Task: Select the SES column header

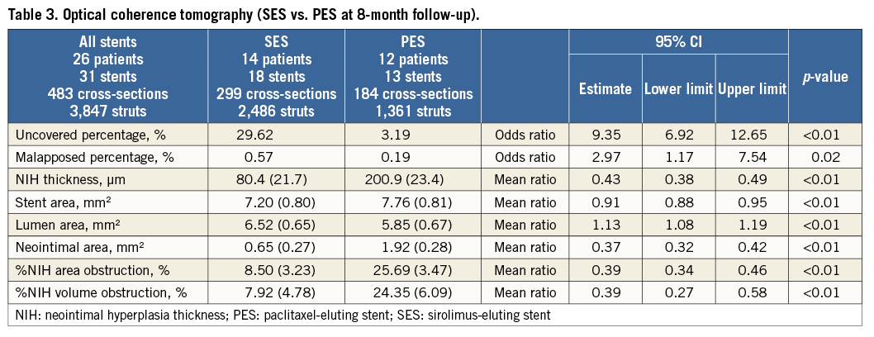Action: pos(275,76)
